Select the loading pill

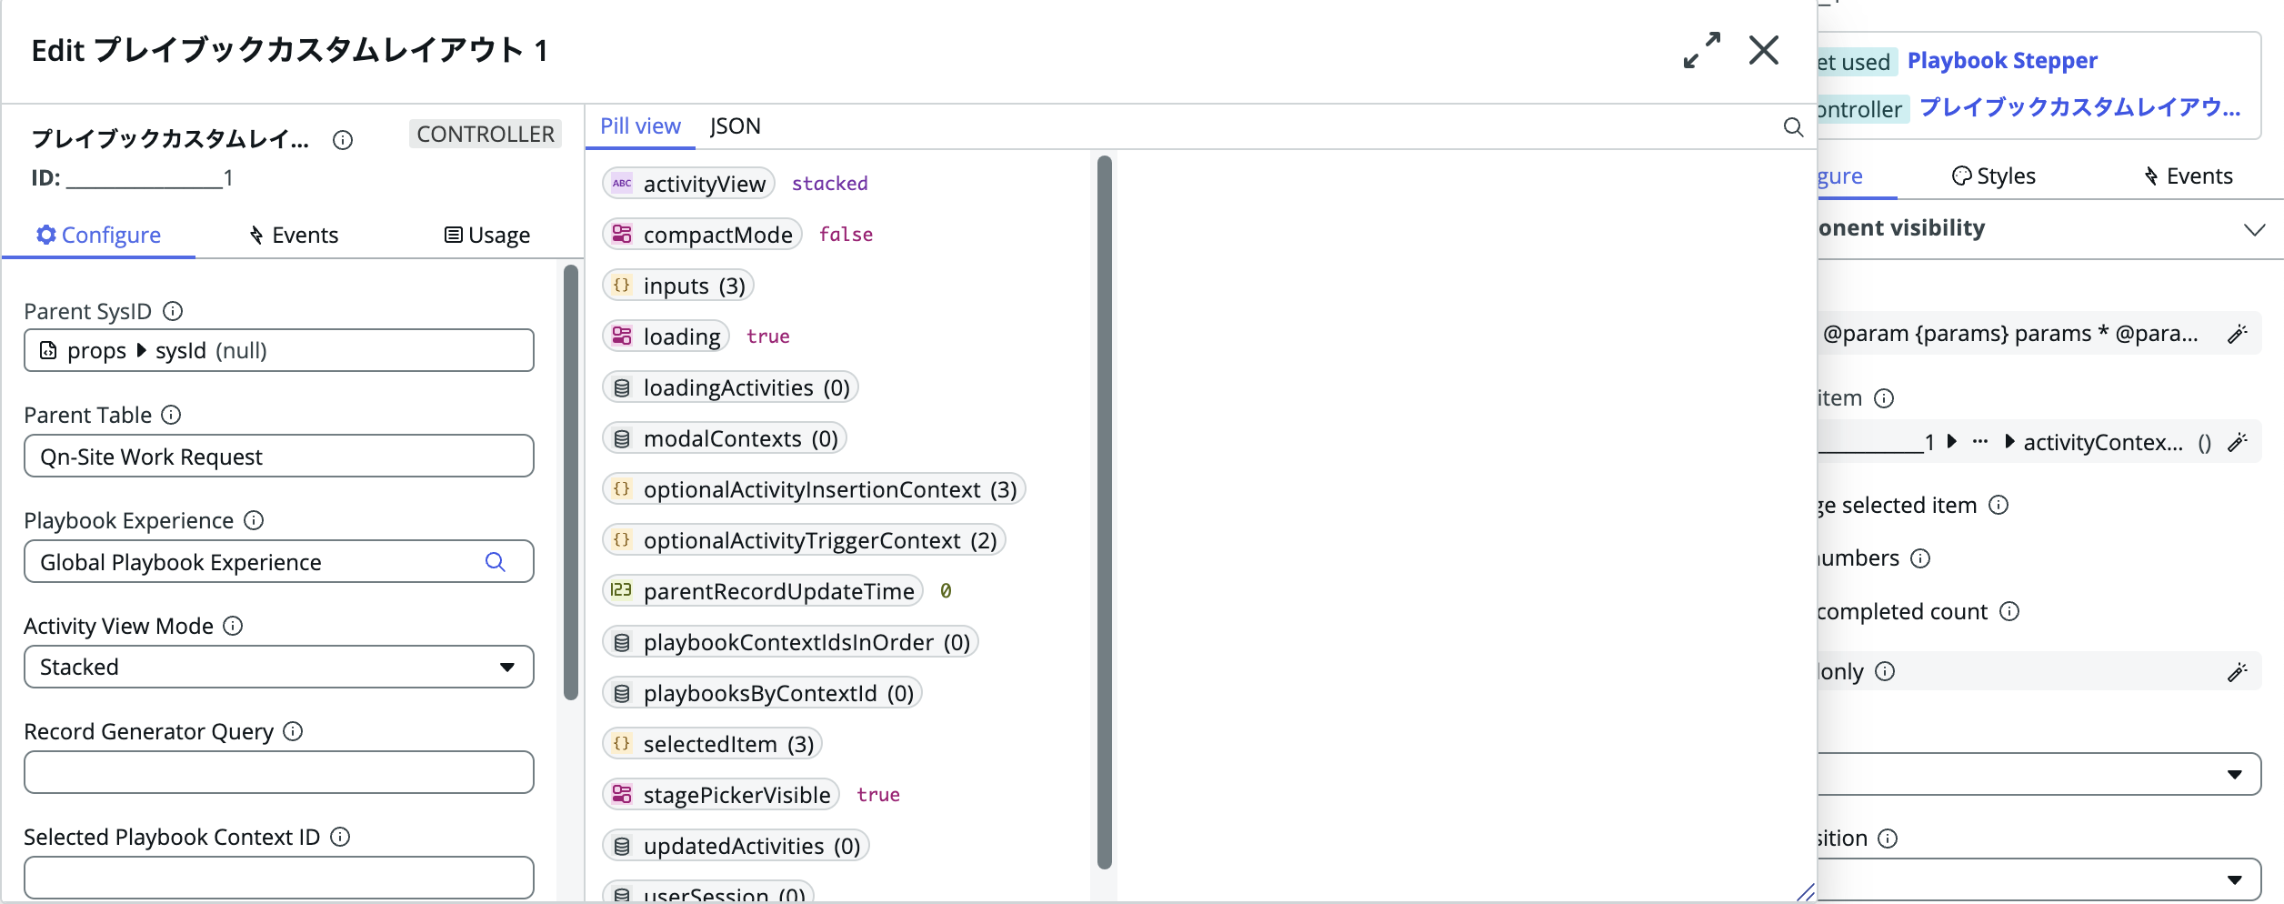click(666, 336)
